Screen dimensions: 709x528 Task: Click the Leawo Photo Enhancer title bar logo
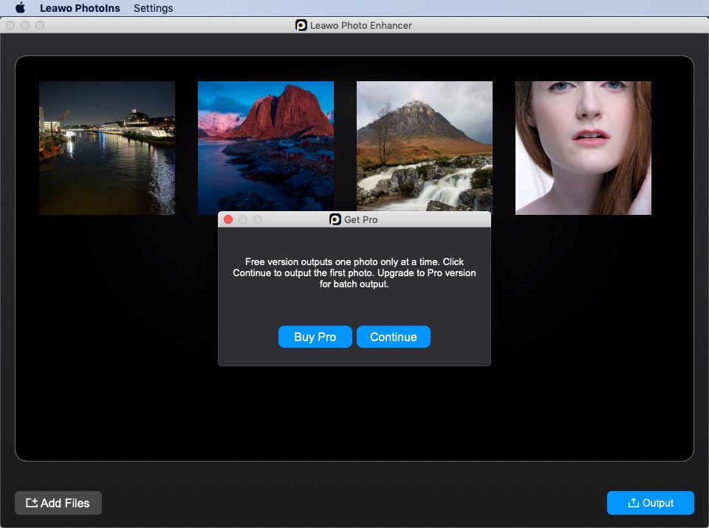tap(301, 25)
